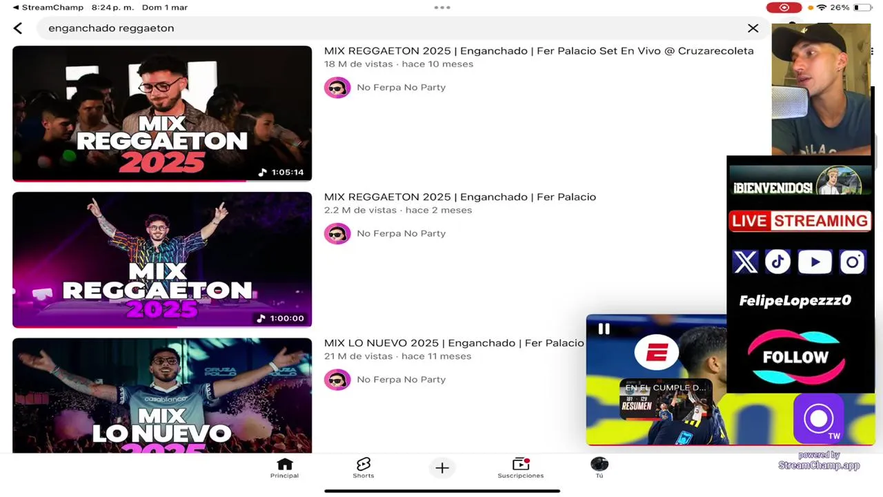Tap the Wi-Fi status icon
Image resolution: width=883 pixels, height=497 pixels.
(821, 8)
